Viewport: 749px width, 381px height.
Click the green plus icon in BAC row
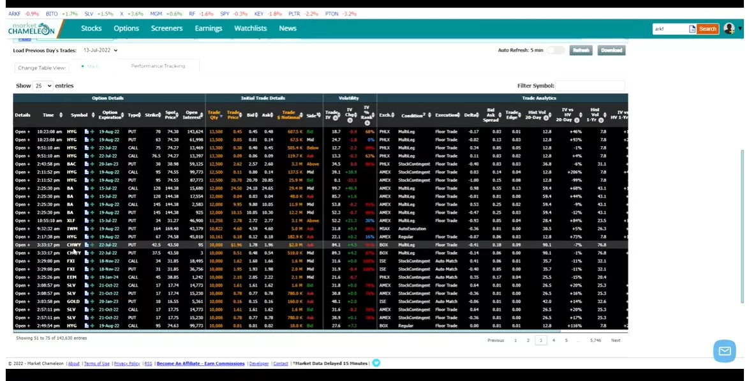point(93,164)
